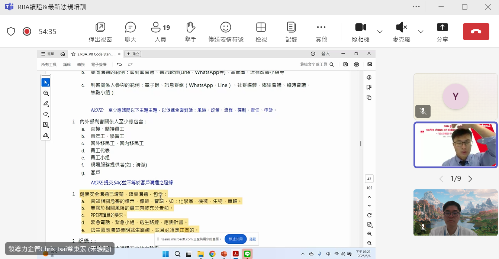This screenshot has width=499, height=259.
Task: Toggle the camera on
Action: [x=360, y=32]
